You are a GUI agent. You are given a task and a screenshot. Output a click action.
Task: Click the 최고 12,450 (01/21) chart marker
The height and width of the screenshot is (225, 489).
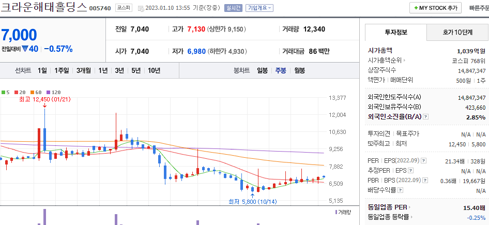(45, 99)
